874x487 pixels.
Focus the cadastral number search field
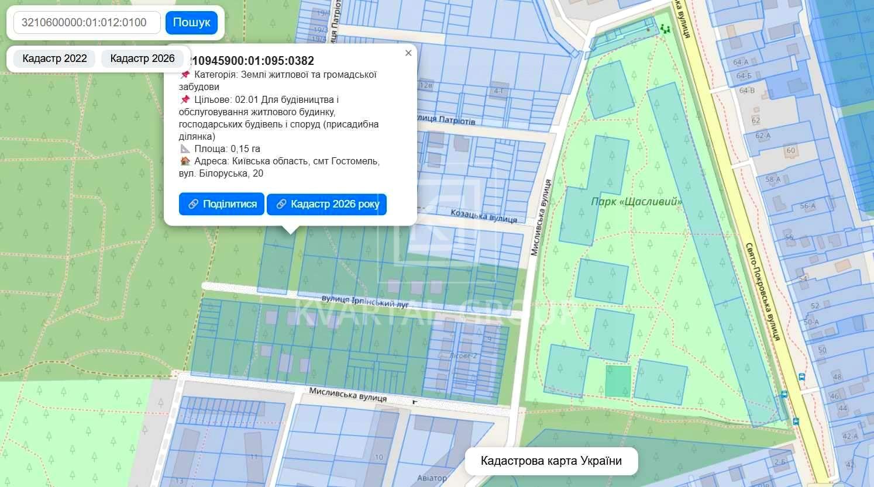click(87, 23)
